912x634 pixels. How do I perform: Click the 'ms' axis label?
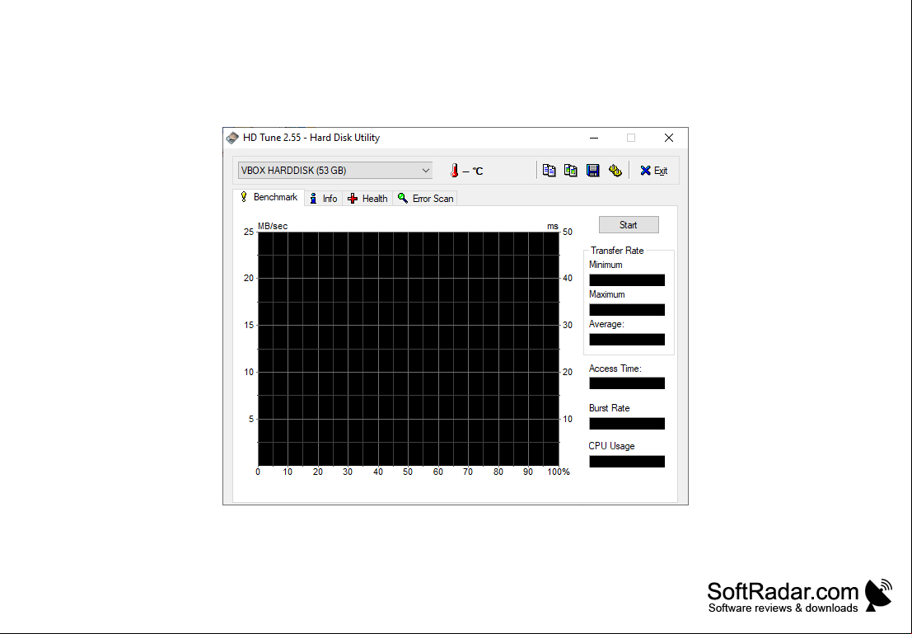click(553, 226)
